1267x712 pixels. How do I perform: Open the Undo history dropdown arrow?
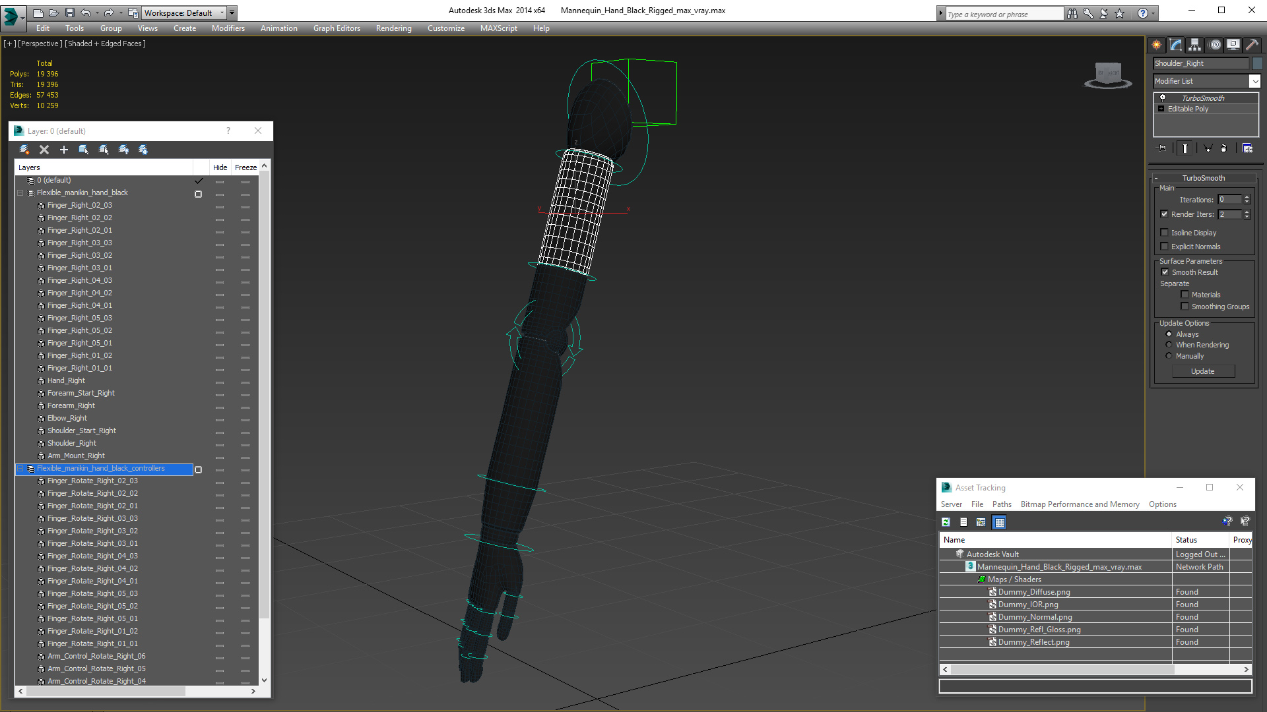point(97,13)
